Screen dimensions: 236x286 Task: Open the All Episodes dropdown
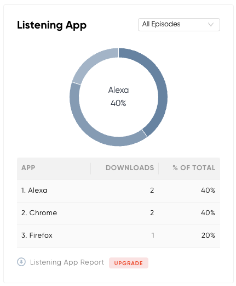coord(179,25)
